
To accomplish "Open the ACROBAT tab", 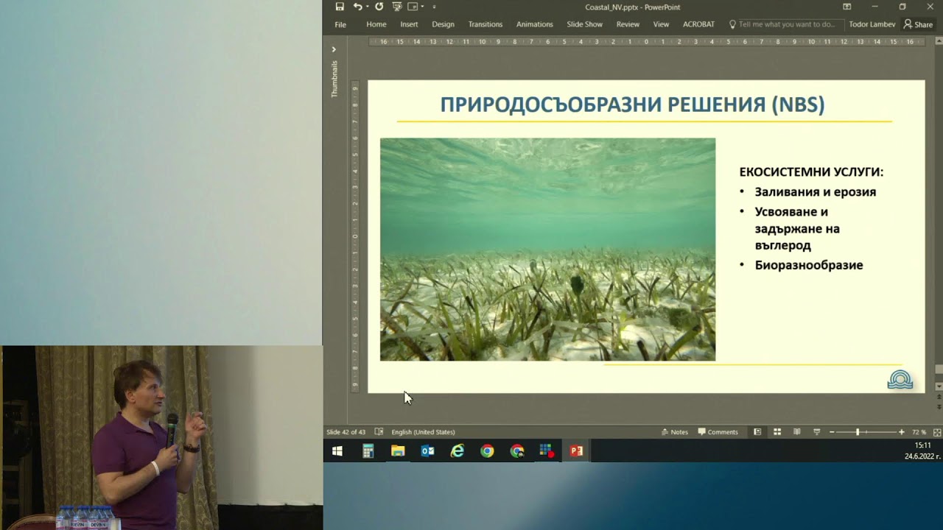I will coord(698,24).
